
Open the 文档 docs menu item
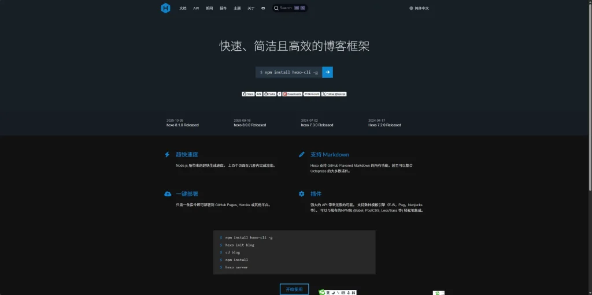(x=183, y=8)
